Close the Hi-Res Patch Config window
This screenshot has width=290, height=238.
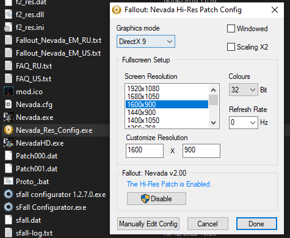pyautogui.click(x=275, y=10)
